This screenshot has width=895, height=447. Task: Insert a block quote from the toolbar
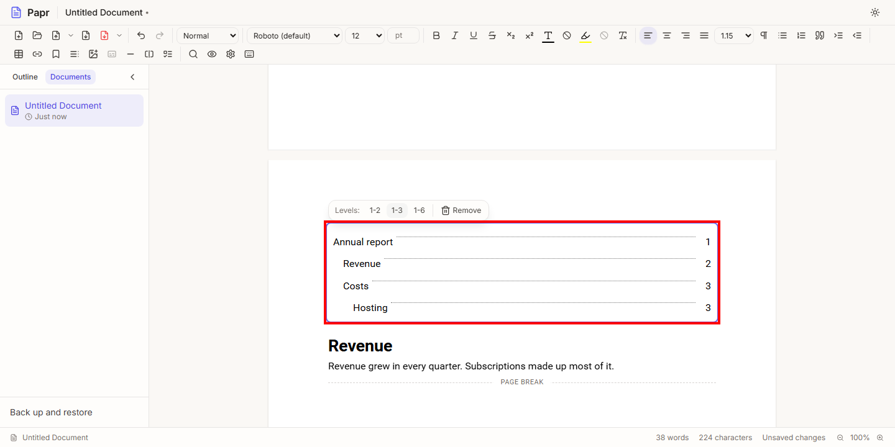820,35
